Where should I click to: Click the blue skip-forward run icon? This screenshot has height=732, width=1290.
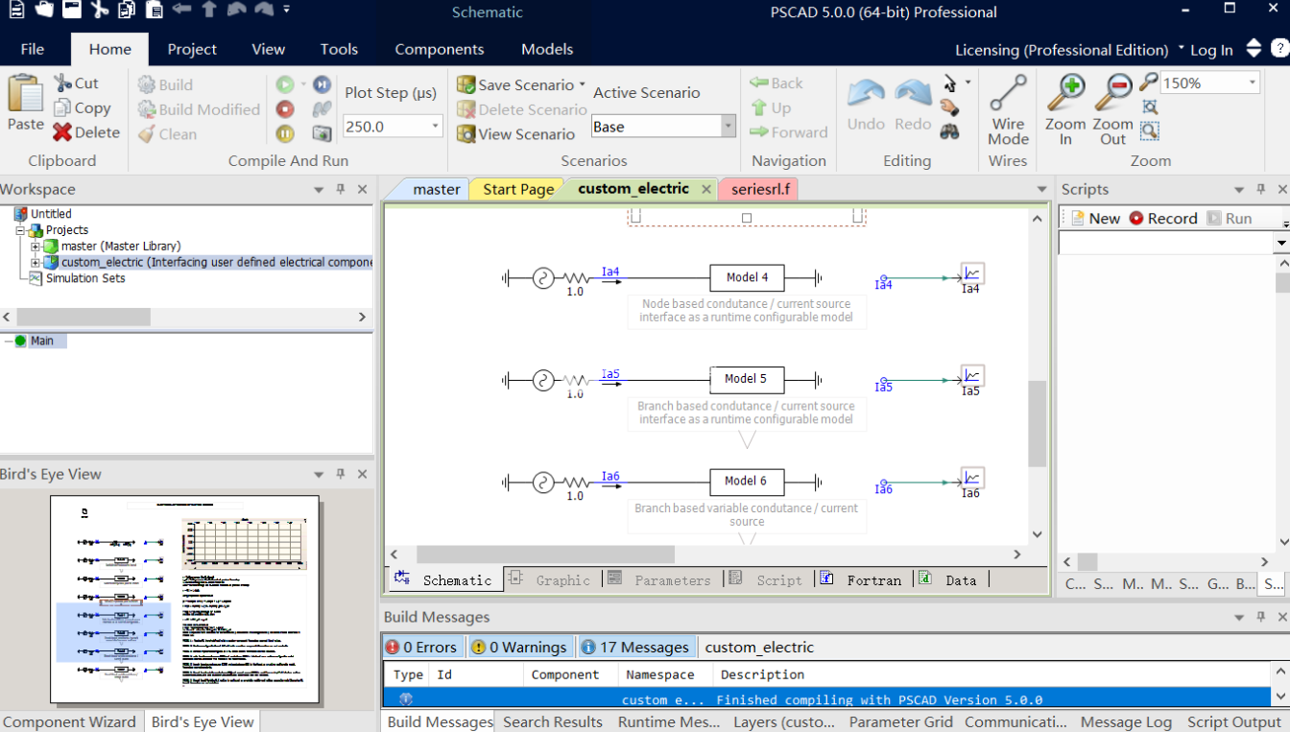[322, 84]
